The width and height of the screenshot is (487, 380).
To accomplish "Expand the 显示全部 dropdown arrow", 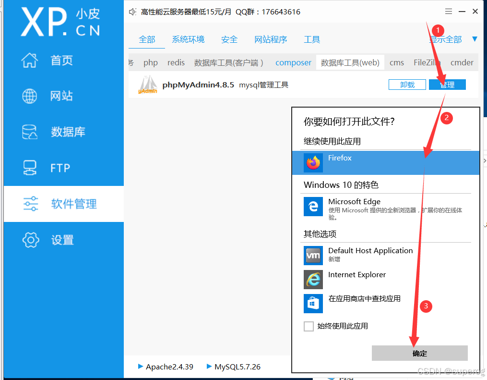I will coord(475,39).
